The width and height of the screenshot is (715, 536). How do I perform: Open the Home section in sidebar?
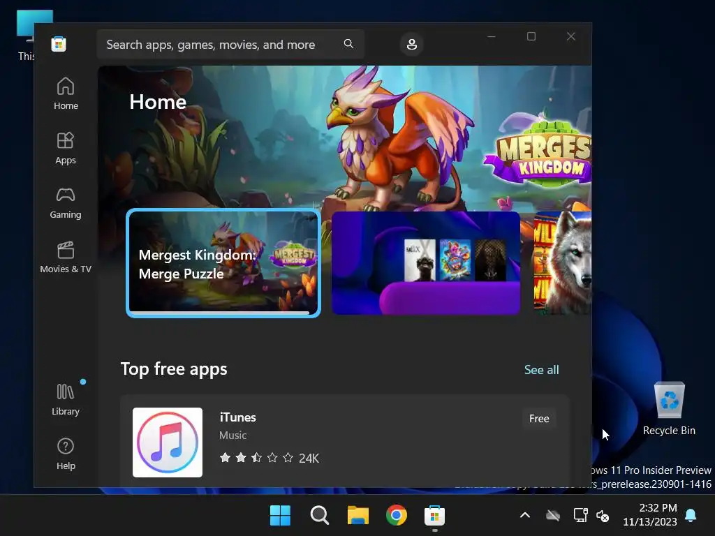pyautogui.click(x=66, y=94)
